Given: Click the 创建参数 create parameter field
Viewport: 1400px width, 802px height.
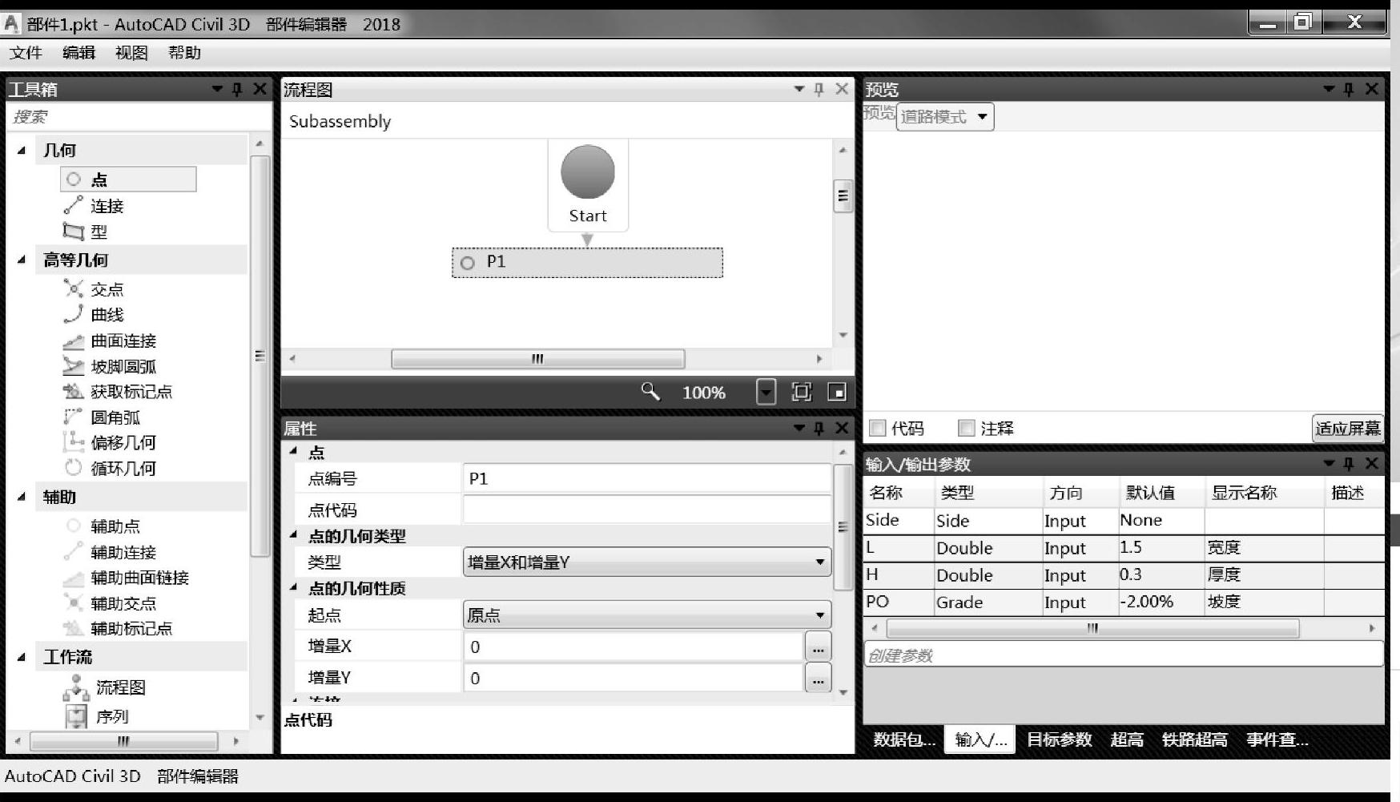Looking at the screenshot, I should point(1124,655).
